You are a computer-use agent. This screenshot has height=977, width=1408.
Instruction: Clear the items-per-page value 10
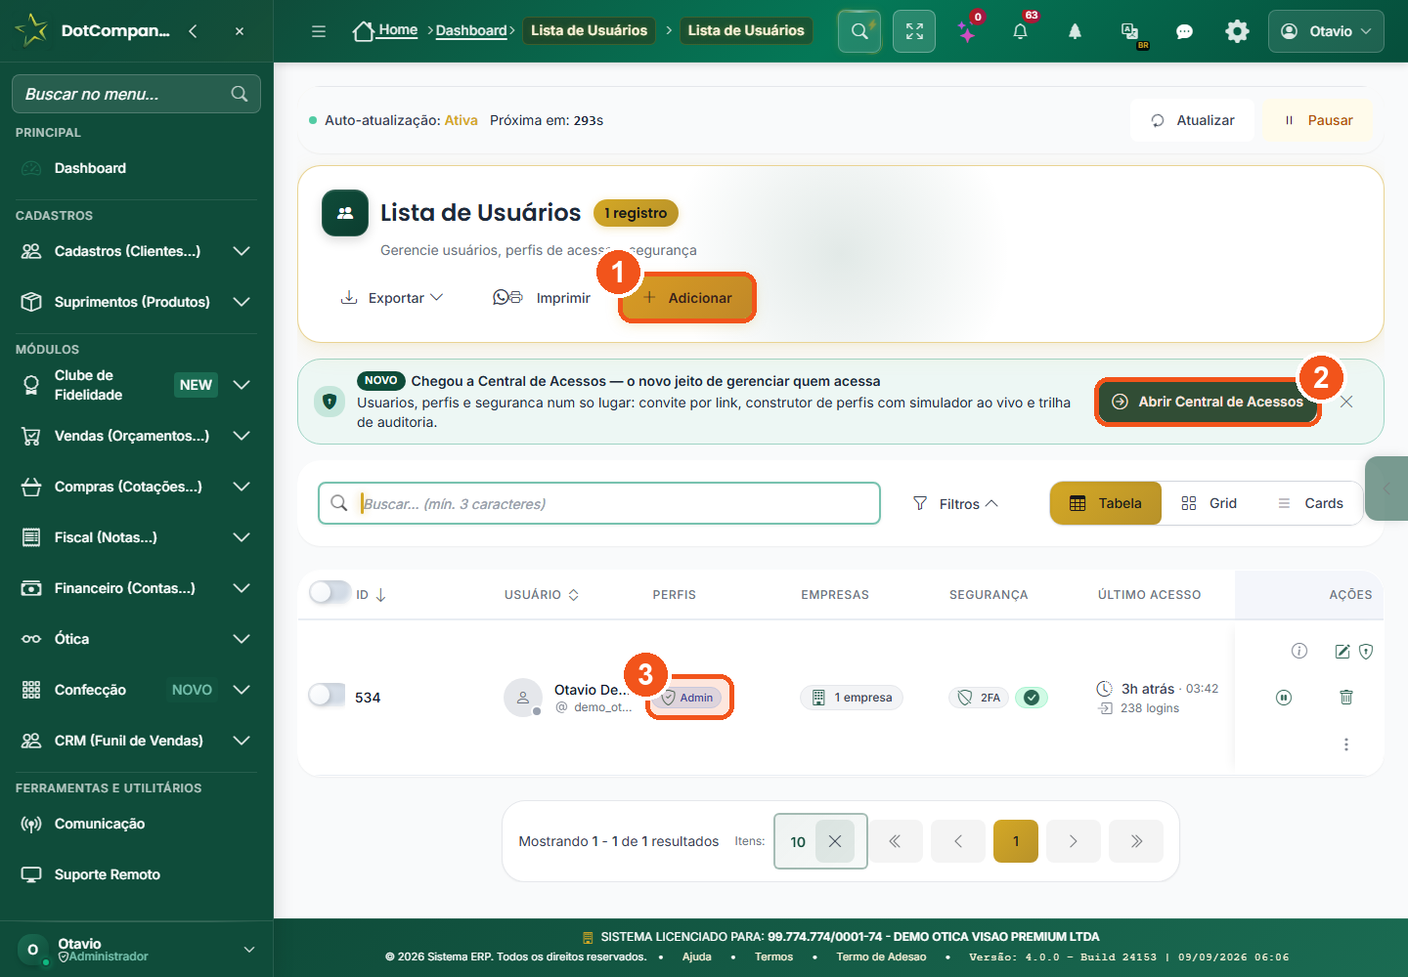click(x=835, y=841)
